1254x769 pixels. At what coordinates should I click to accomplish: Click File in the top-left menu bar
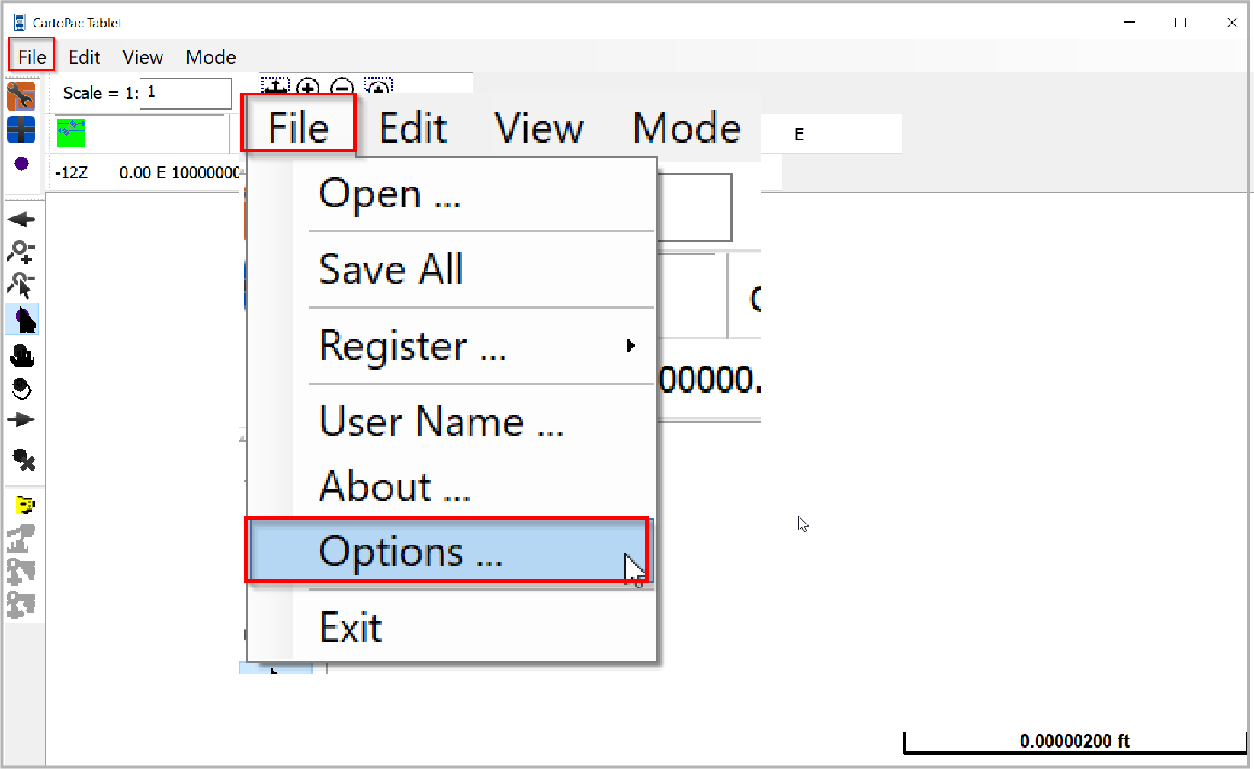(32, 57)
